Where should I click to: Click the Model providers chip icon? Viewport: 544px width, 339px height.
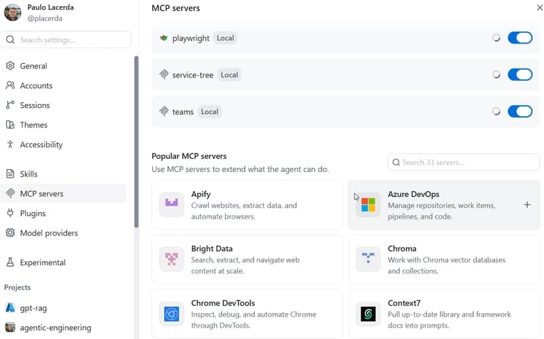tap(10, 232)
